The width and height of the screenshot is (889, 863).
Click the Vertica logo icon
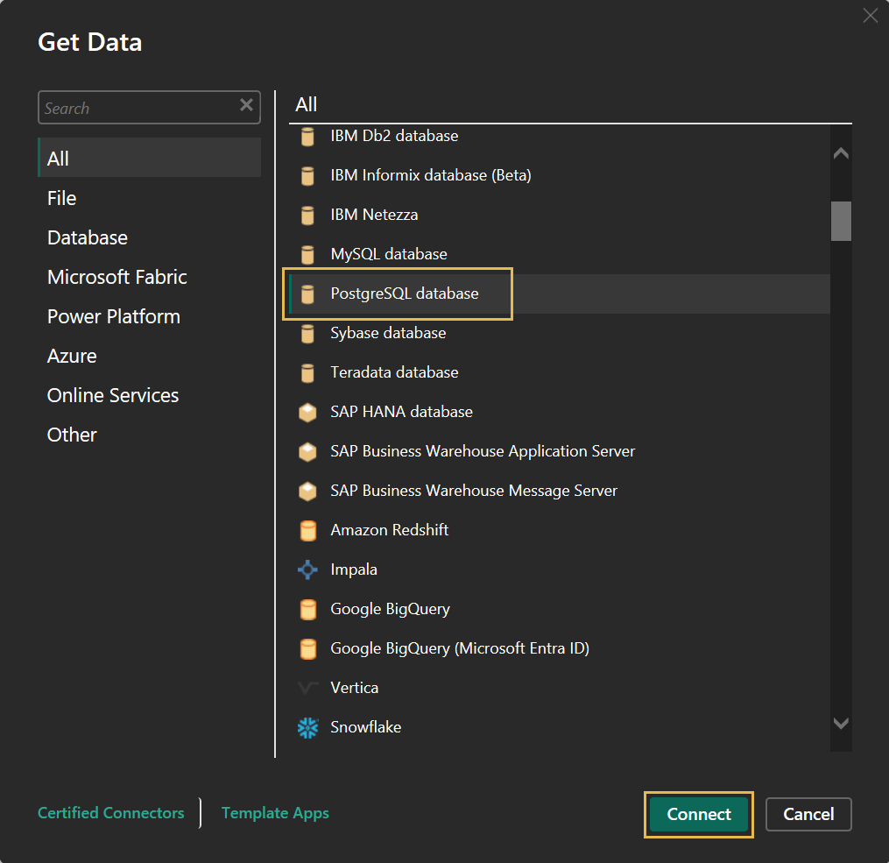click(307, 689)
